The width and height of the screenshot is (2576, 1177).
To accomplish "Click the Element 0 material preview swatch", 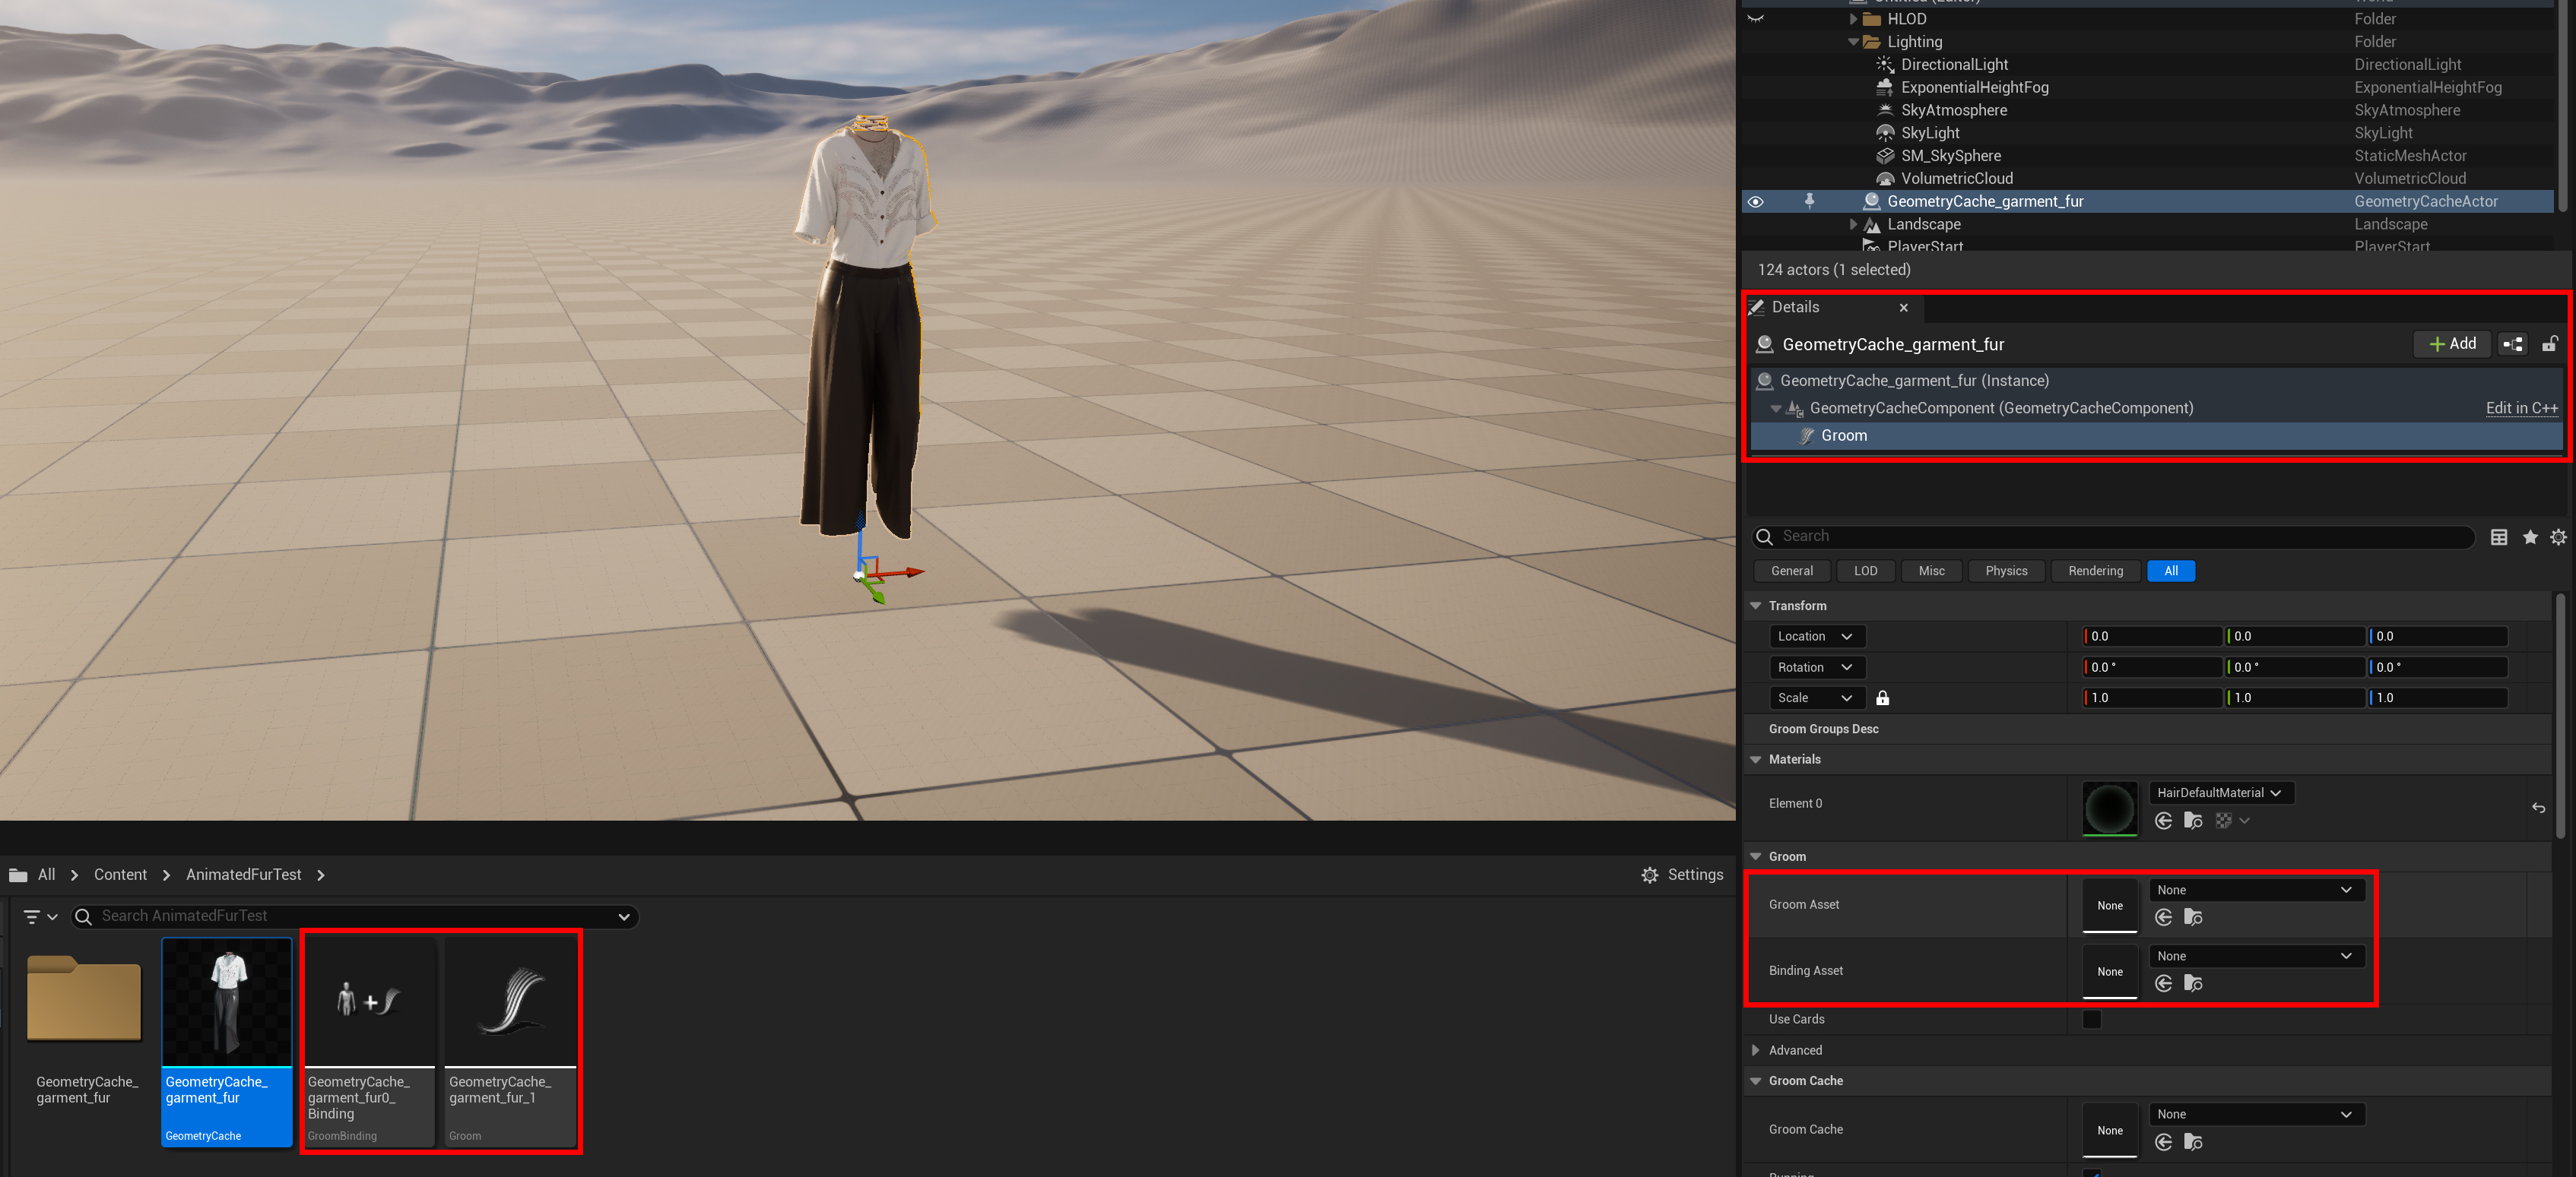I will coord(2109,807).
